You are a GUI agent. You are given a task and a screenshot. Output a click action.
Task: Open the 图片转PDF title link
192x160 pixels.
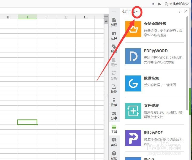click(153, 133)
